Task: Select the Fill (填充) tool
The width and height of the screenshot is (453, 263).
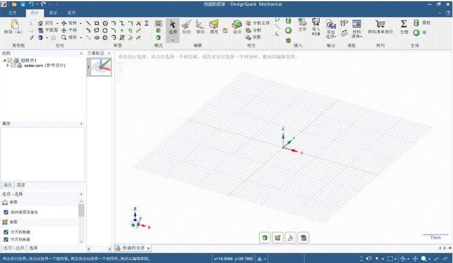Action: (x=214, y=27)
